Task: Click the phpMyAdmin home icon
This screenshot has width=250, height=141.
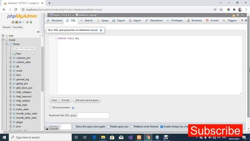Action: 13,22
